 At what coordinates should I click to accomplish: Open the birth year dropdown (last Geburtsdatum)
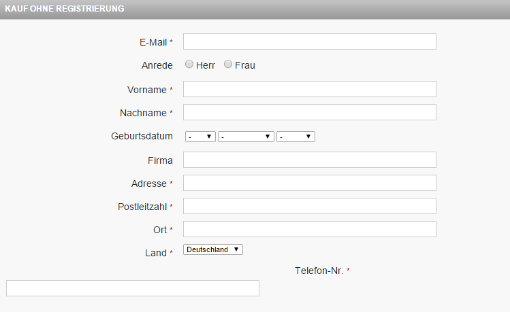296,137
